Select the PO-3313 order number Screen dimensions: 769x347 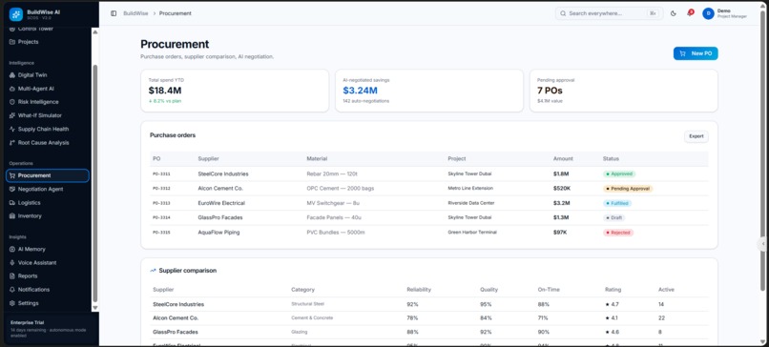161,203
